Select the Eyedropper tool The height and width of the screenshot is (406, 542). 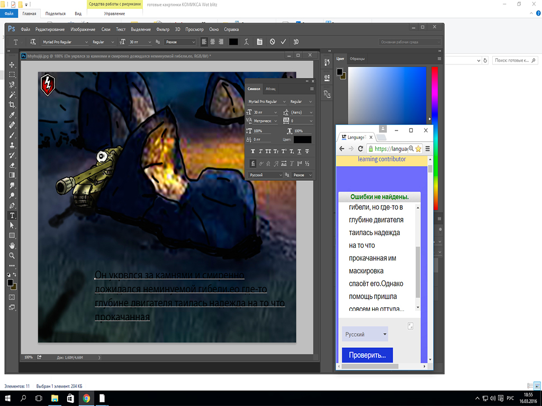click(x=12, y=115)
